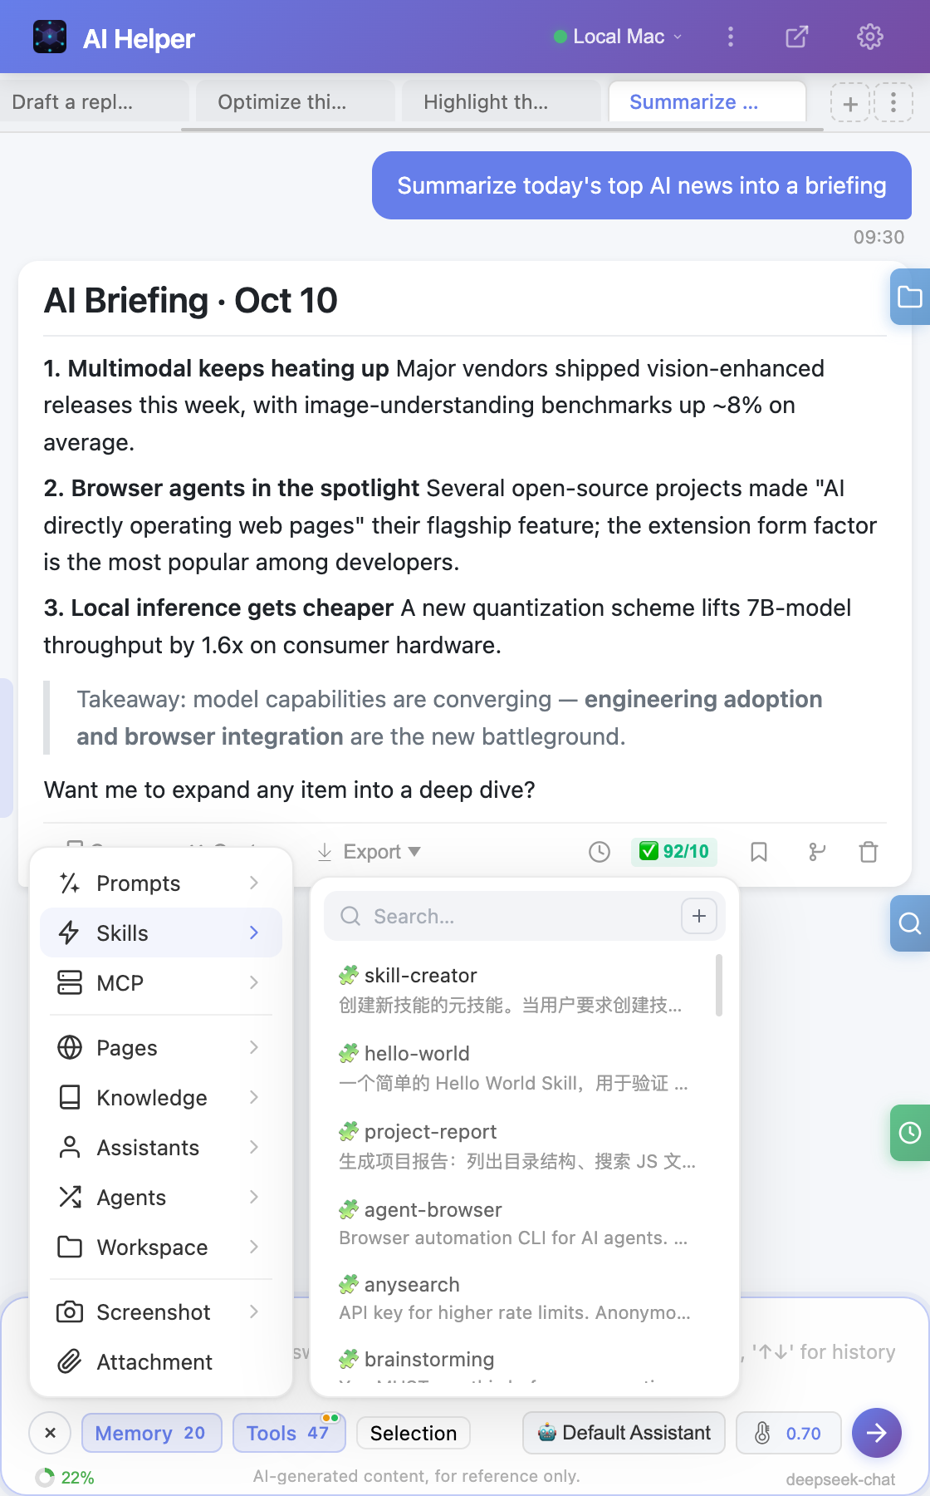
Task: Open the folder side panel button
Action: pyautogui.click(x=910, y=297)
